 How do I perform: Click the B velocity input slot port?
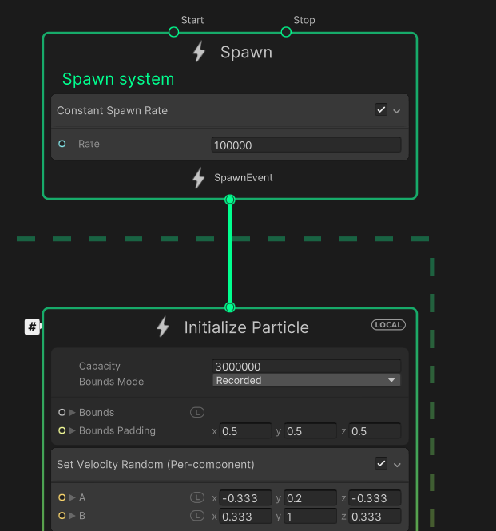62,516
